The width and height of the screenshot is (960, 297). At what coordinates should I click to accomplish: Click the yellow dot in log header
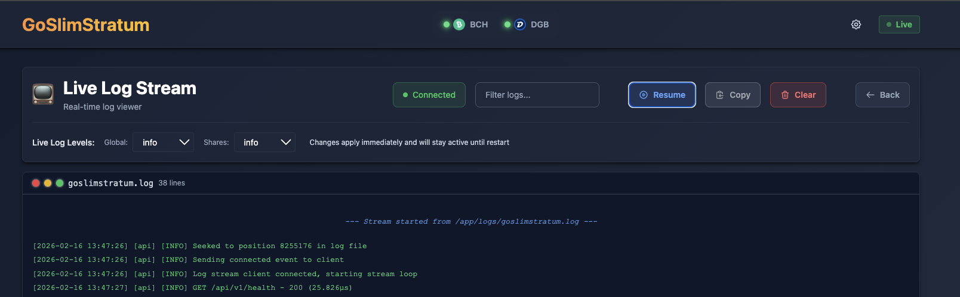point(48,183)
